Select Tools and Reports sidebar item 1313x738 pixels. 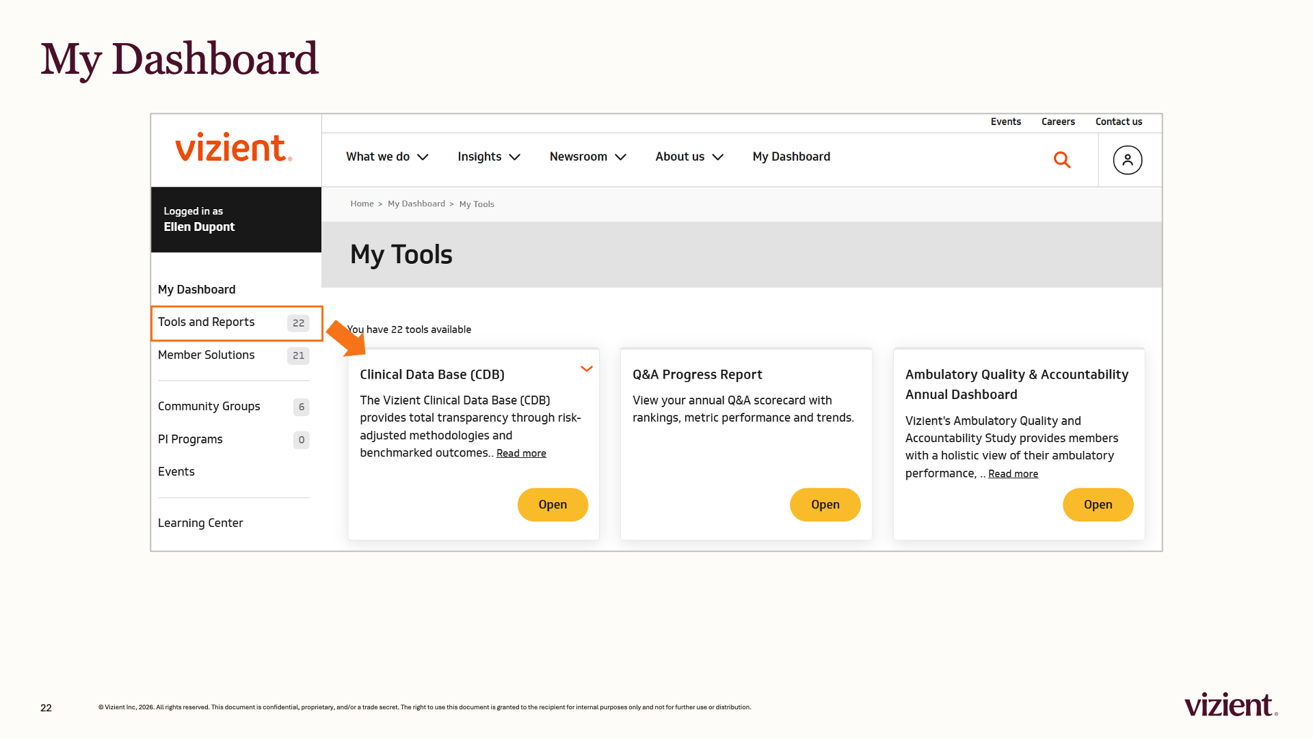237,323
